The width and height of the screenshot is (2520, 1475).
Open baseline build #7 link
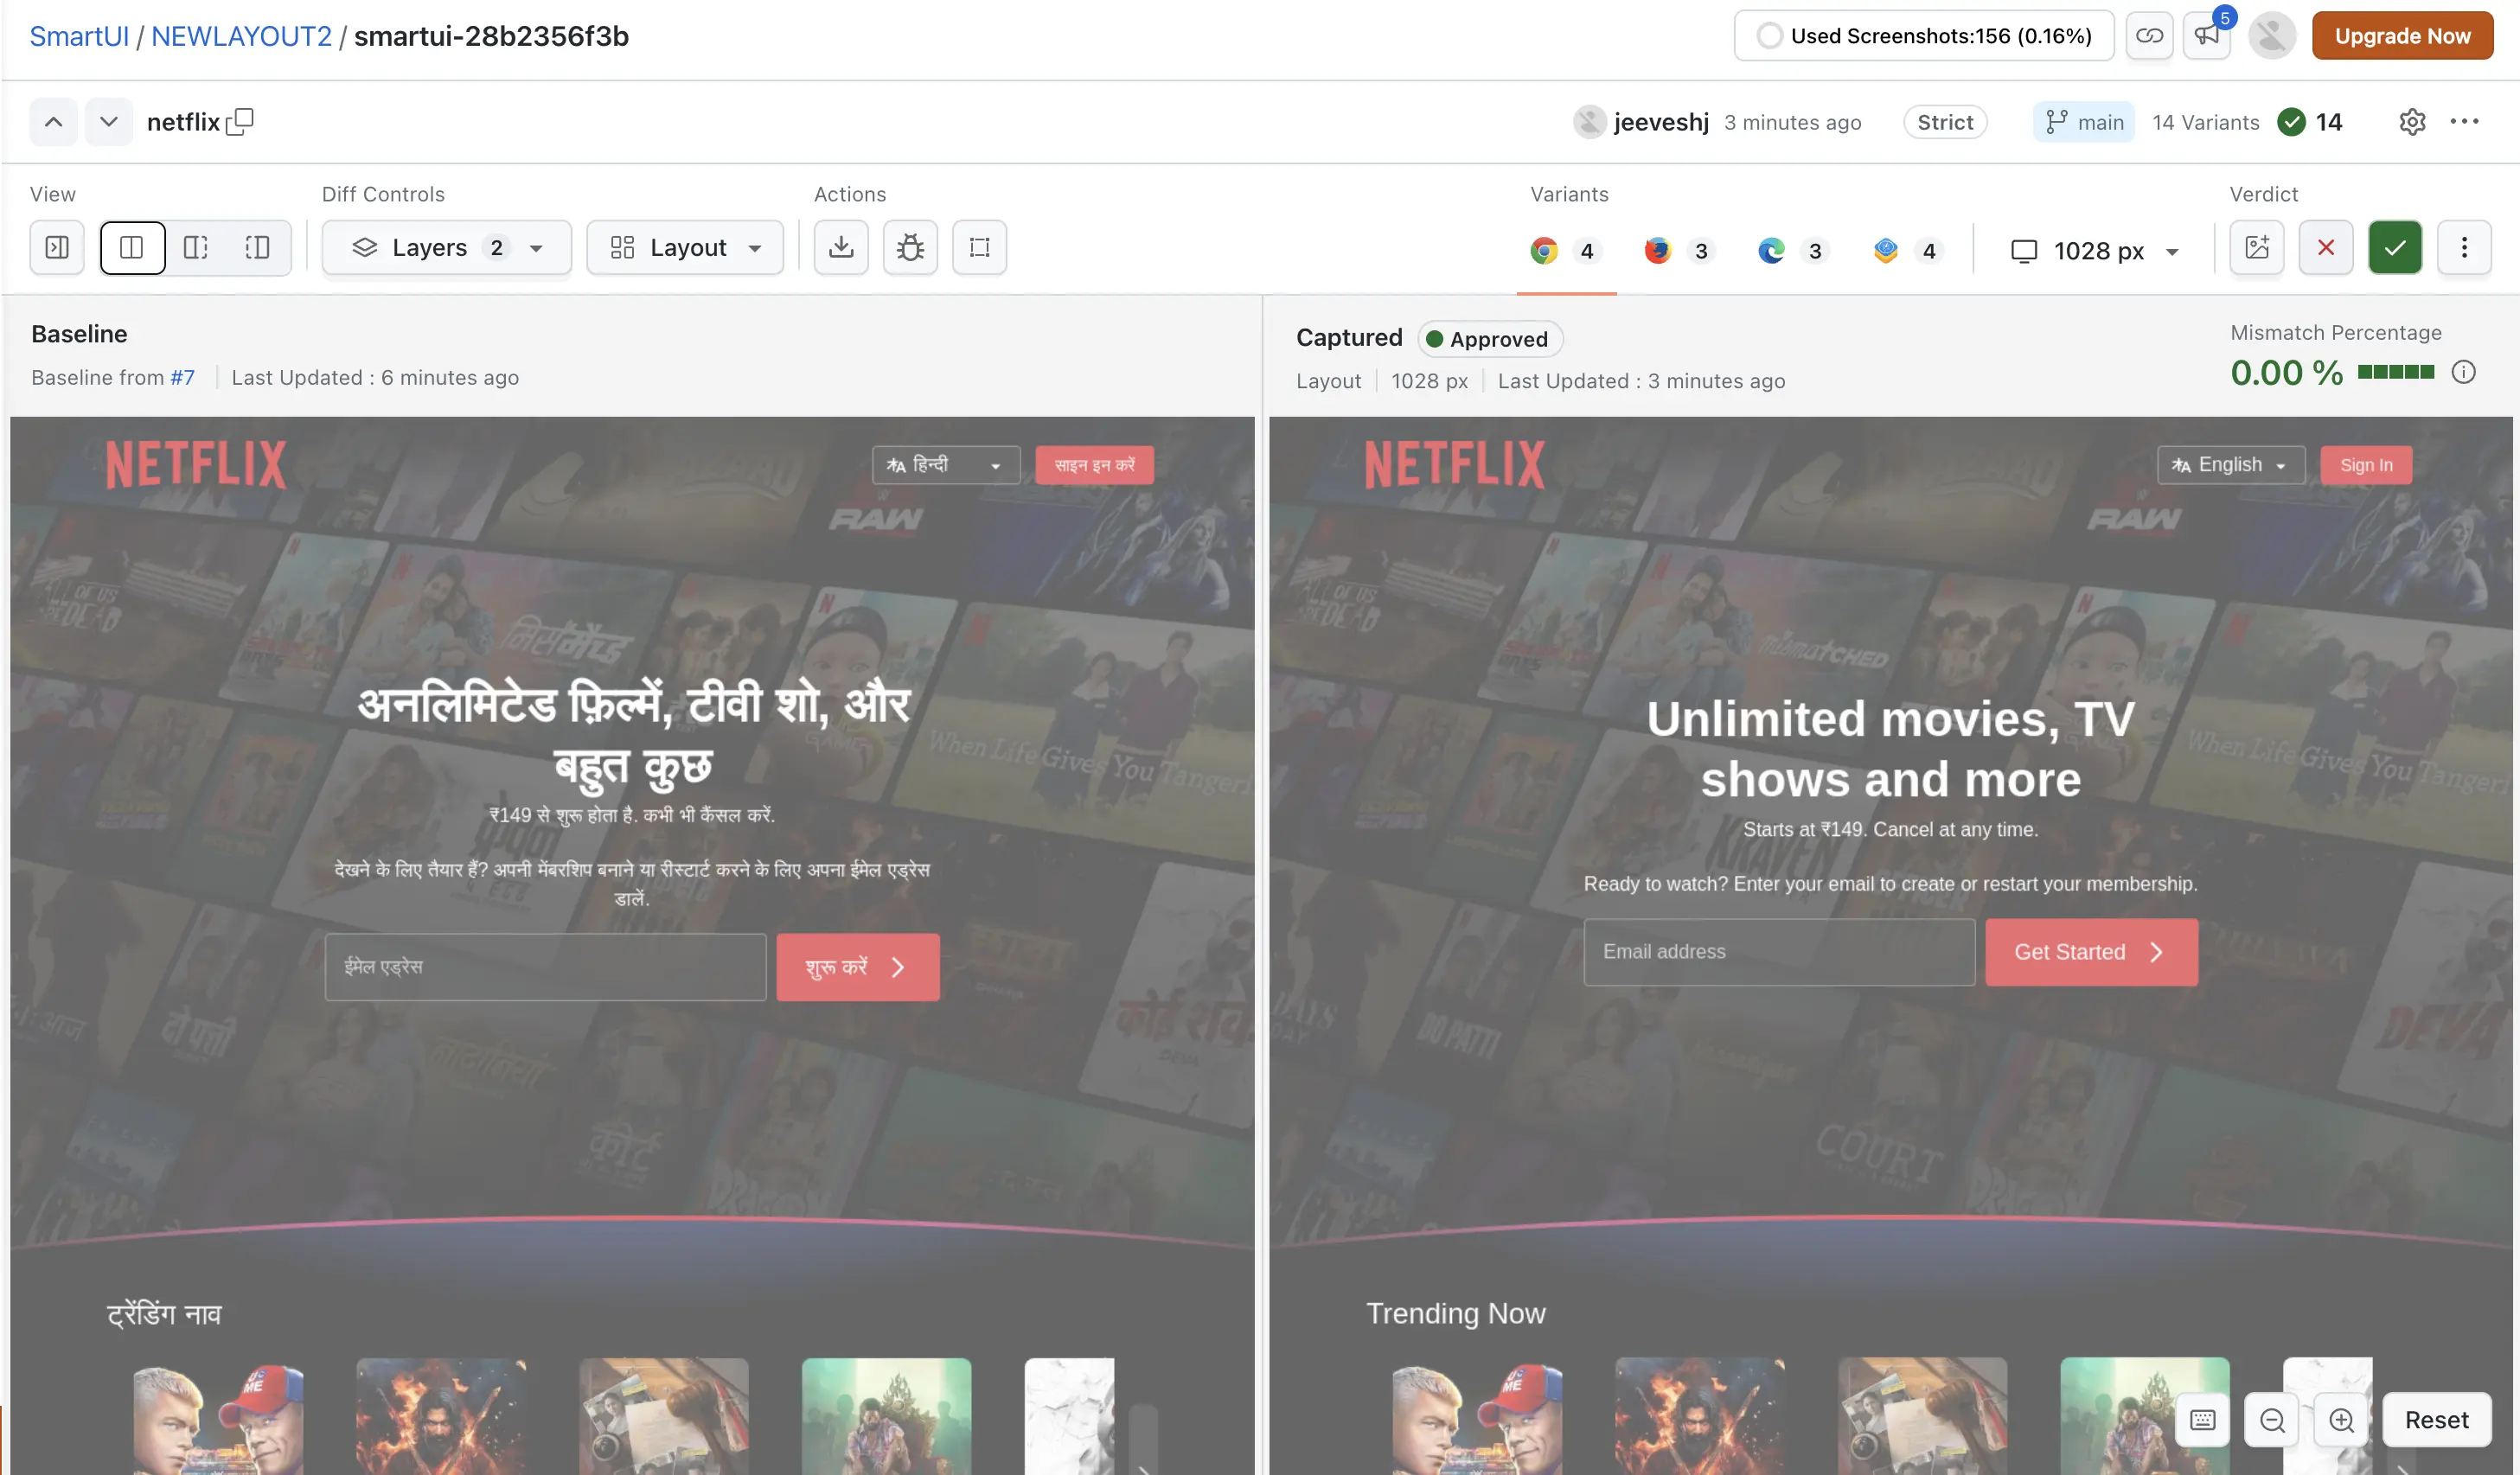[x=182, y=378]
